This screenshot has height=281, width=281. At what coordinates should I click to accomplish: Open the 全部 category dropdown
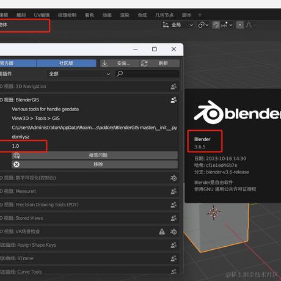79,74
